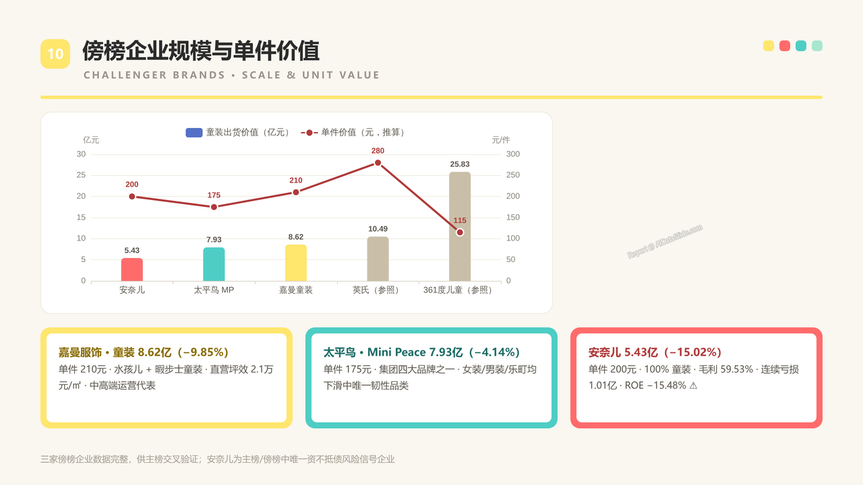Click the right axis tick label 300
Viewport: 863px width, 485px height.
click(512, 154)
